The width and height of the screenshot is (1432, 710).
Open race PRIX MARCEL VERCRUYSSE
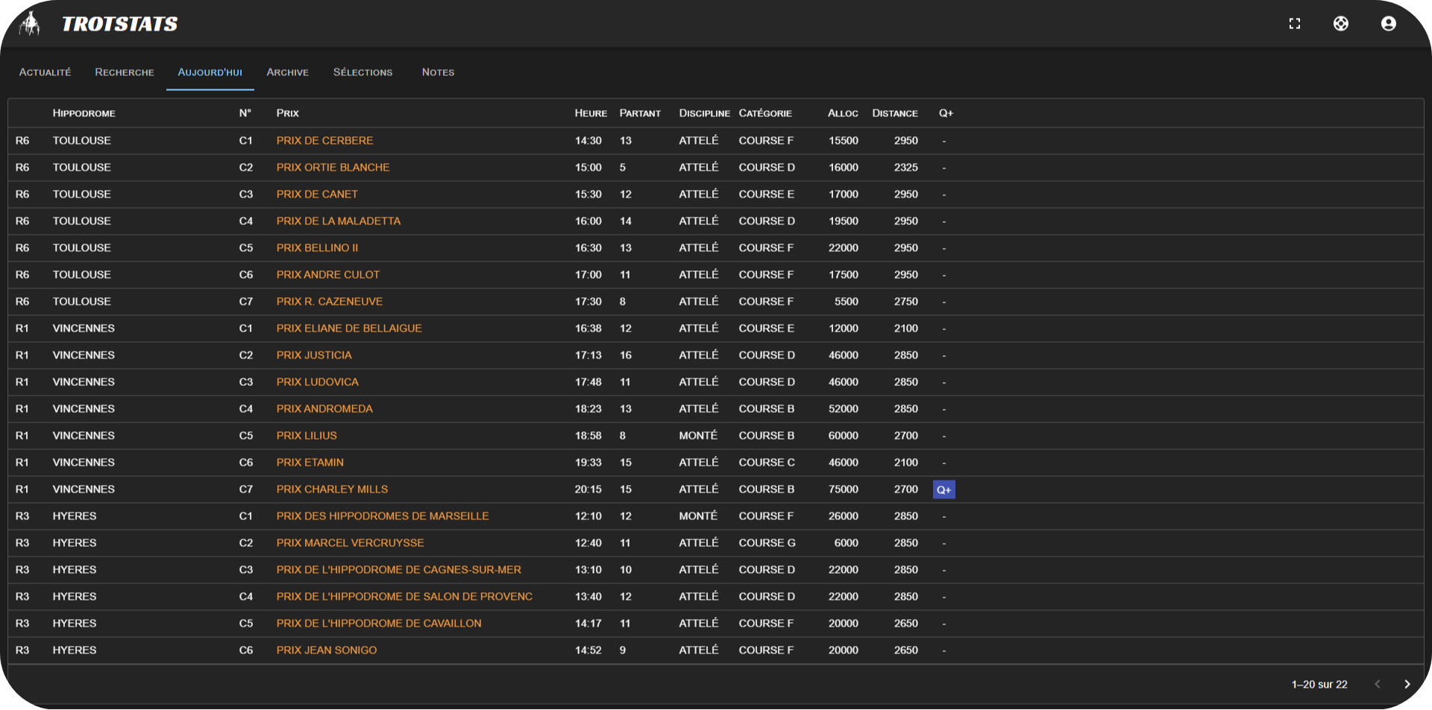350,543
